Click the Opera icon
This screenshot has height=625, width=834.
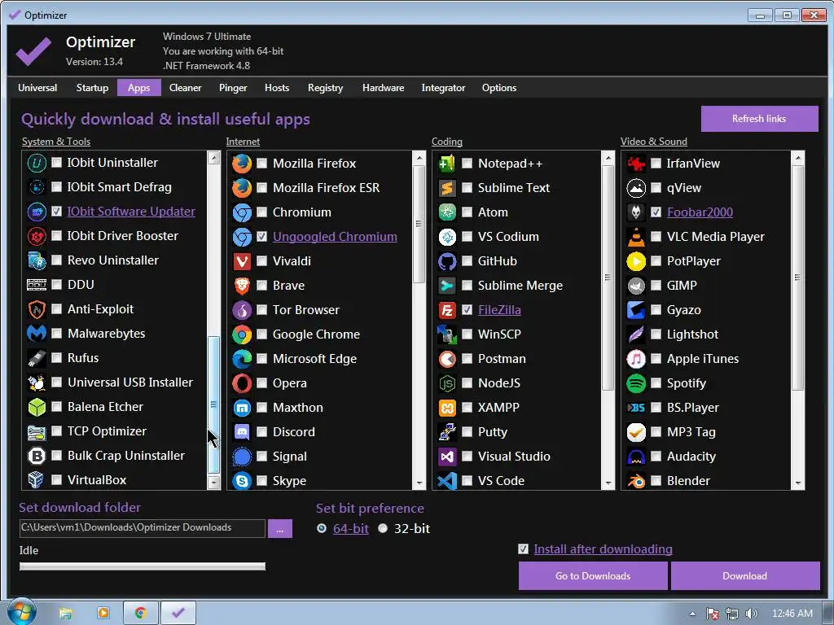242,384
